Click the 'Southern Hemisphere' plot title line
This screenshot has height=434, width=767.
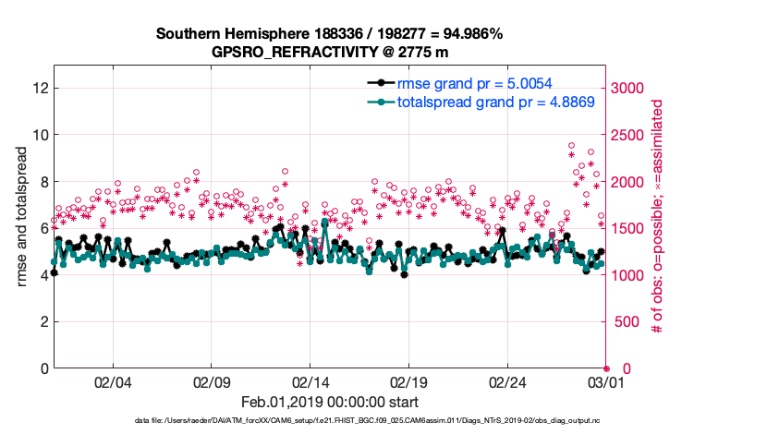329,34
